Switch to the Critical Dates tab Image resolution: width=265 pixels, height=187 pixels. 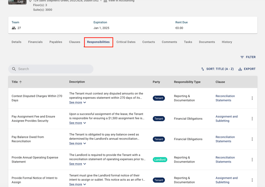(x=126, y=42)
